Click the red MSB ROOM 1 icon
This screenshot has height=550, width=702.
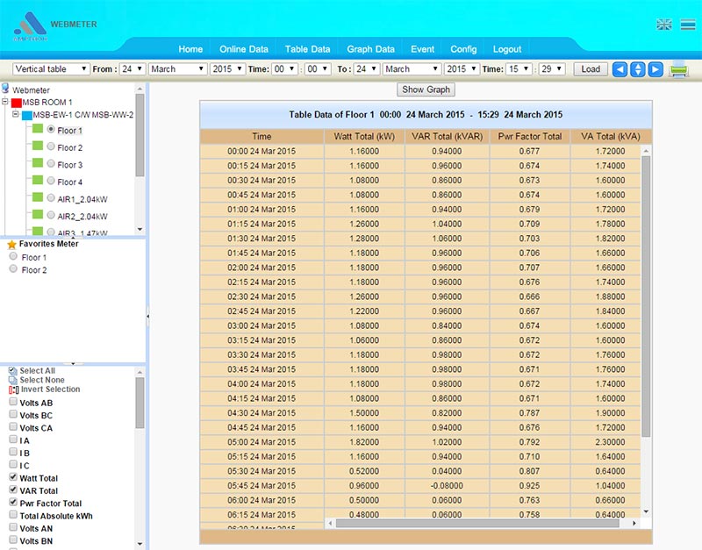(x=17, y=103)
